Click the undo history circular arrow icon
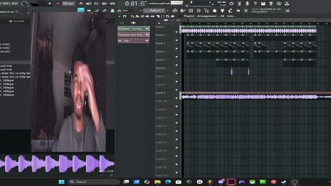The height and width of the screenshot is (186, 331). 232,4
